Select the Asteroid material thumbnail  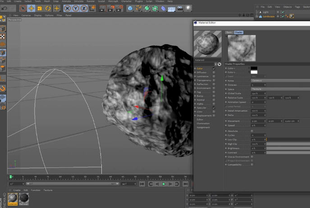click(x=13, y=199)
